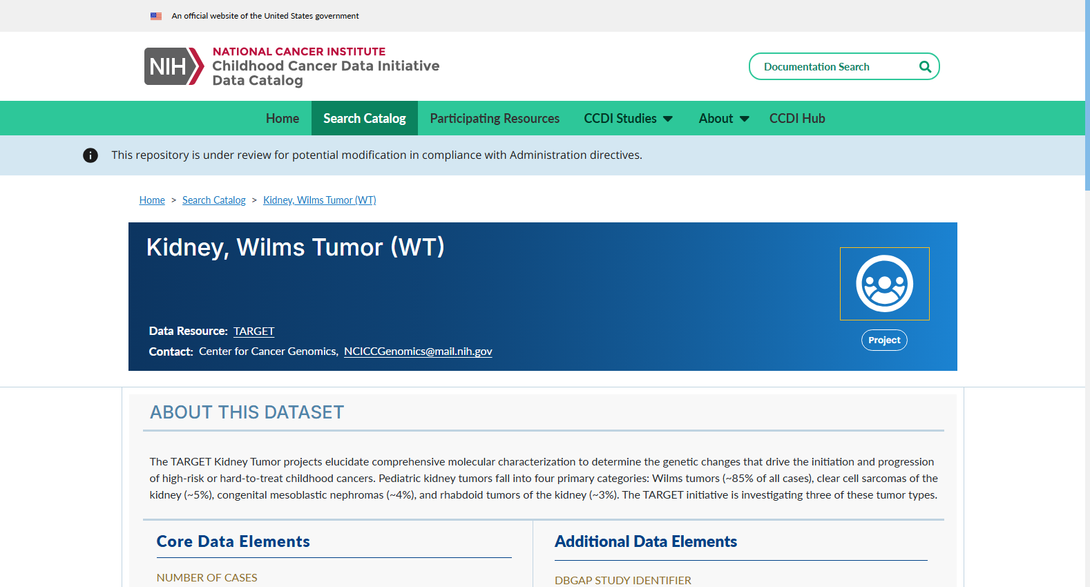Viewport: 1090px width, 587px height.
Task: Click the Project group icon
Action: click(884, 284)
